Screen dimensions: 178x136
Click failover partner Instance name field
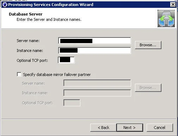coord(97,93)
